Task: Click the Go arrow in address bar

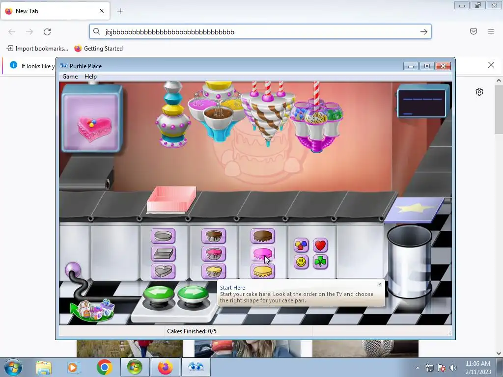Action: tap(424, 32)
